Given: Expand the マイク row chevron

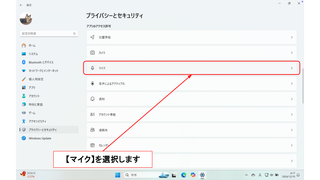Looking at the screenshot, I should click(292, 68).
